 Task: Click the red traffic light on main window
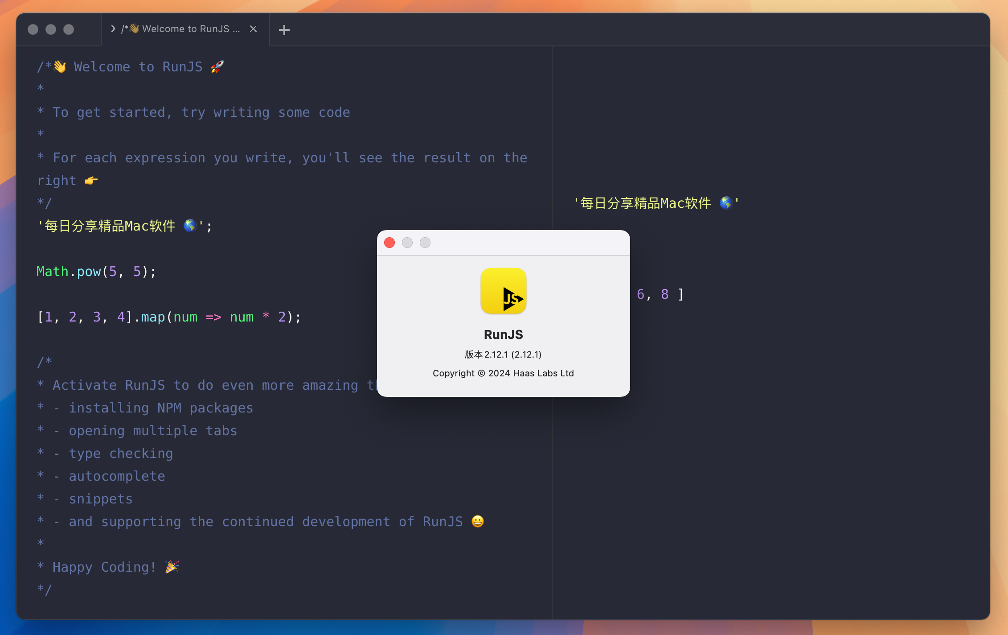pos(33,29)
